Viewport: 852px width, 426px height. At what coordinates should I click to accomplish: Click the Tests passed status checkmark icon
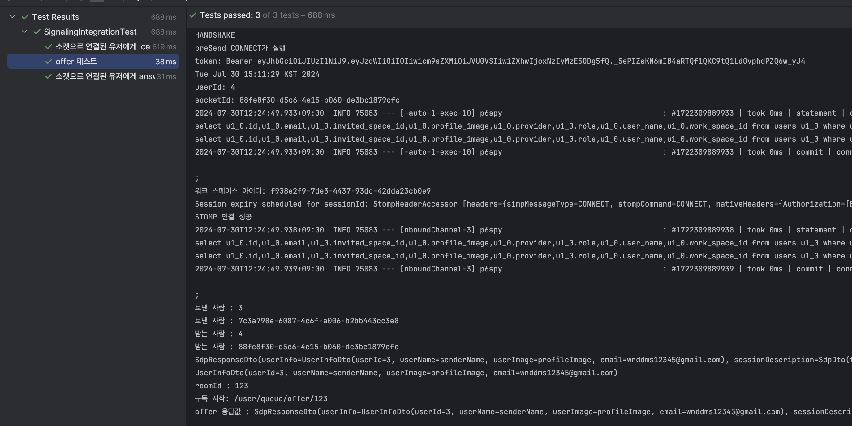193,15
